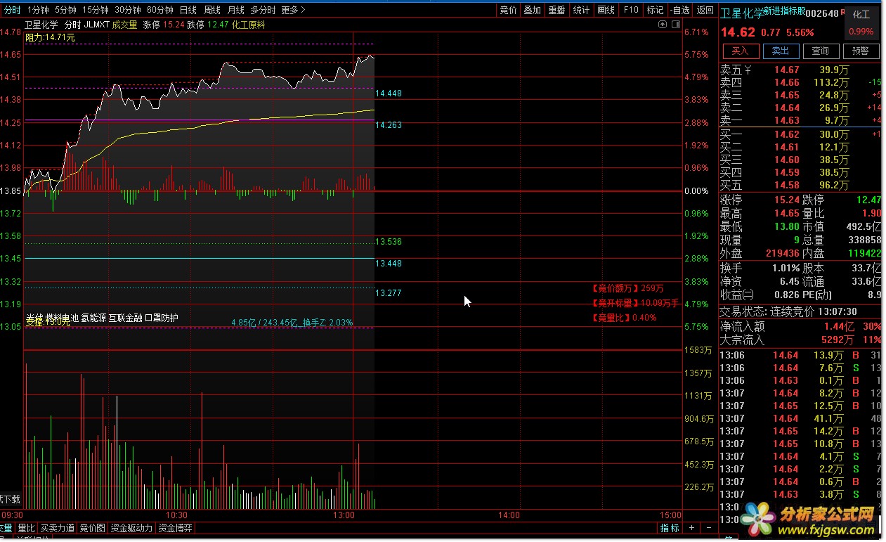Click the 查询 query button
The image size is (886, 542).
point(821,51)
